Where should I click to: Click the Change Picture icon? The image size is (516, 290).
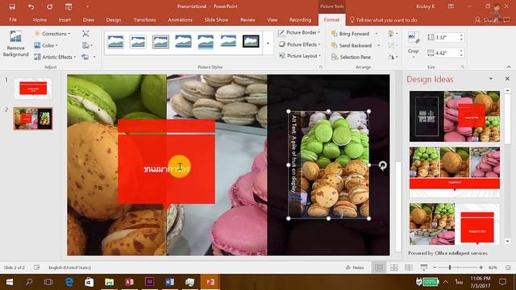pos(87,45)
